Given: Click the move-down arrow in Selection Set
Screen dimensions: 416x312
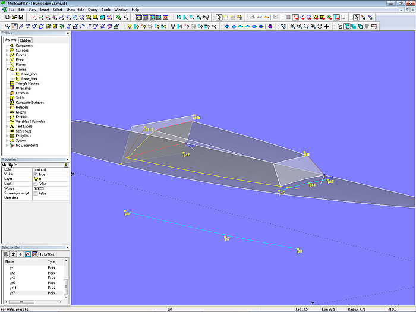Looking at the screenshot, I should (x=21, y=254).
